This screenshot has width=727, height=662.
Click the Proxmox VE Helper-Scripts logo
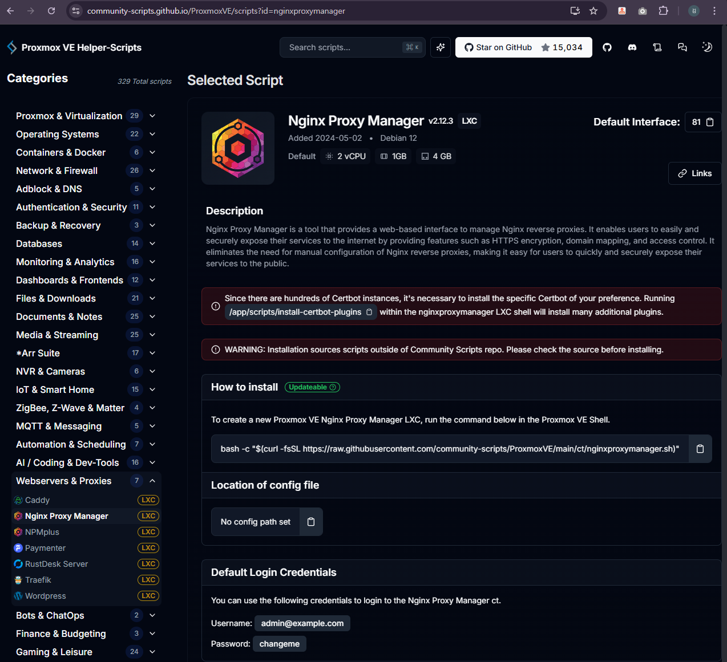click(74, 47)
